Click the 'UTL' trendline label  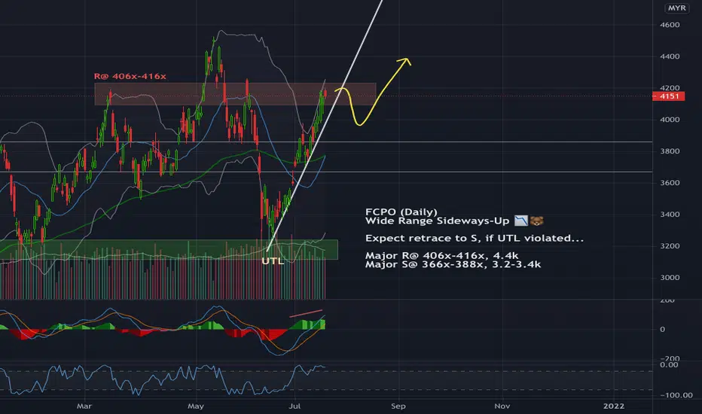[x=273, y=261]
